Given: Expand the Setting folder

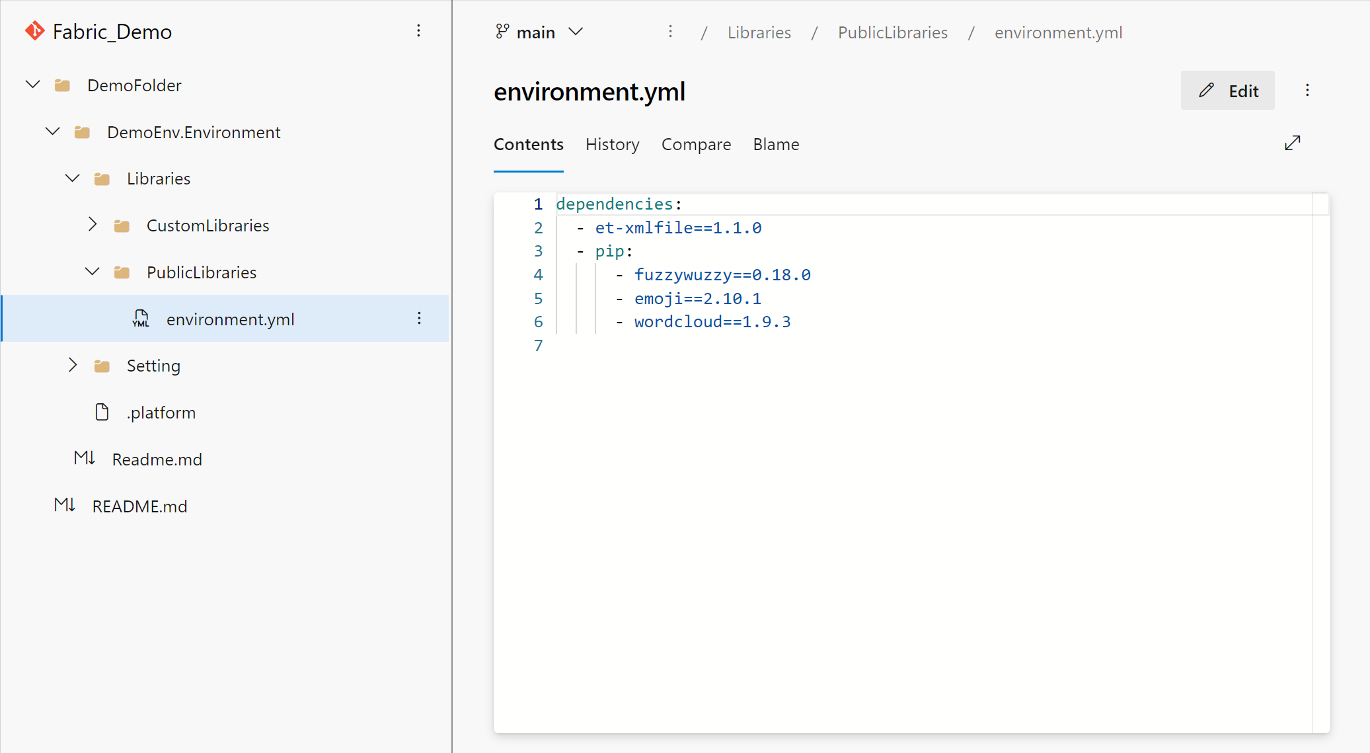Looking at the screenshot, I should pos(73,366).
